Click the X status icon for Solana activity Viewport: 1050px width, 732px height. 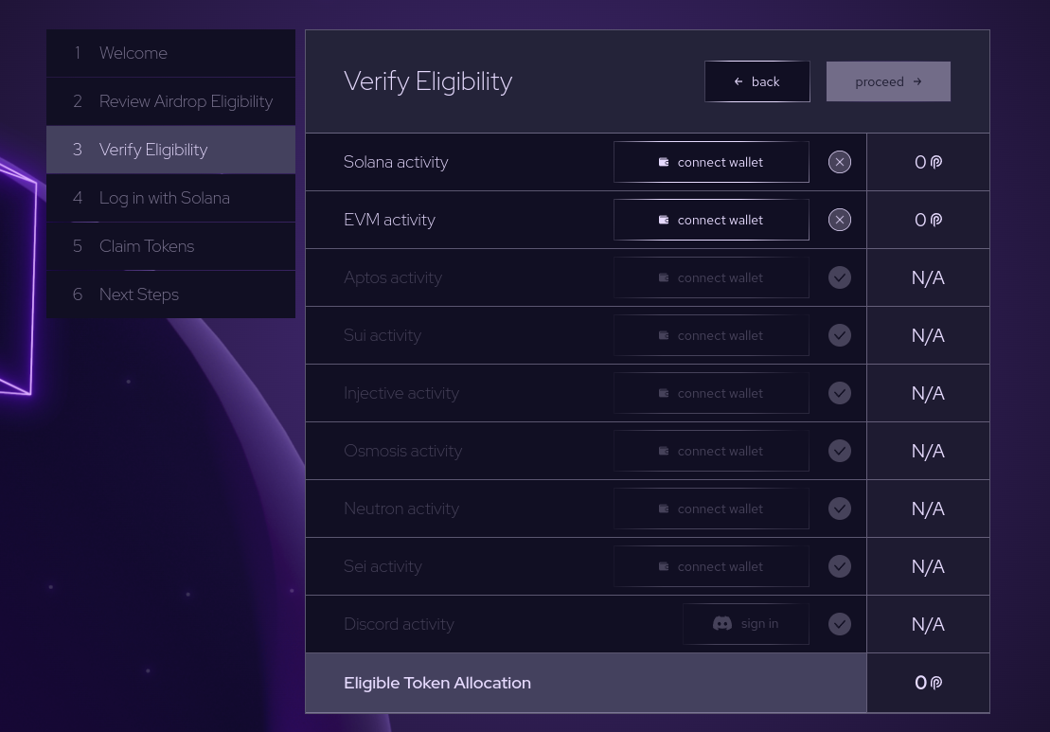[839, 162]
